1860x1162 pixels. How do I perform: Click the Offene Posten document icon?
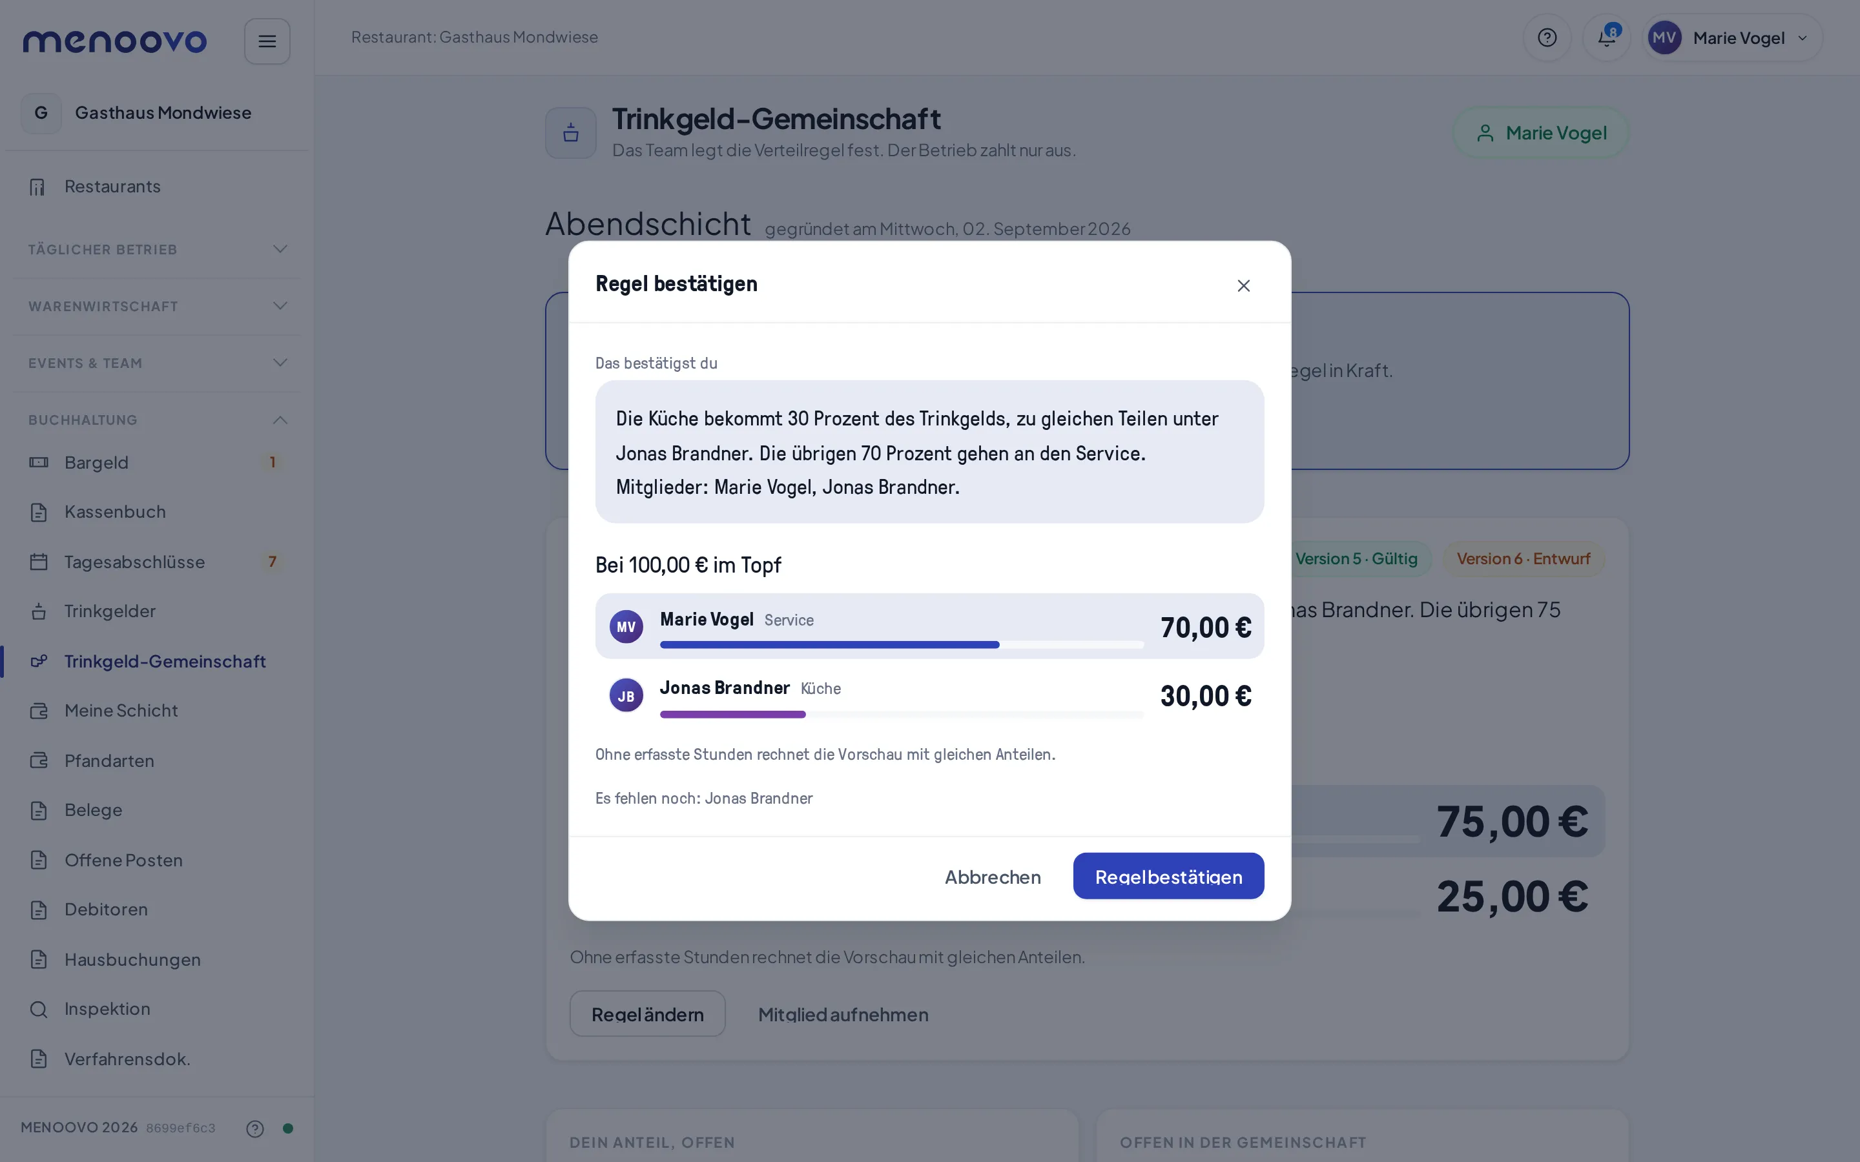(x=39, y=860)
